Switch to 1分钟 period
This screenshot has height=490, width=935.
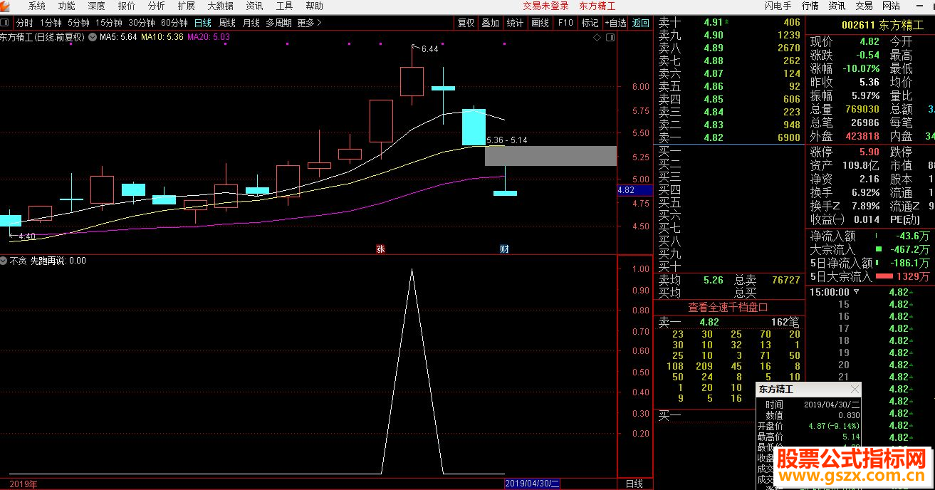[x=51, y=23]
